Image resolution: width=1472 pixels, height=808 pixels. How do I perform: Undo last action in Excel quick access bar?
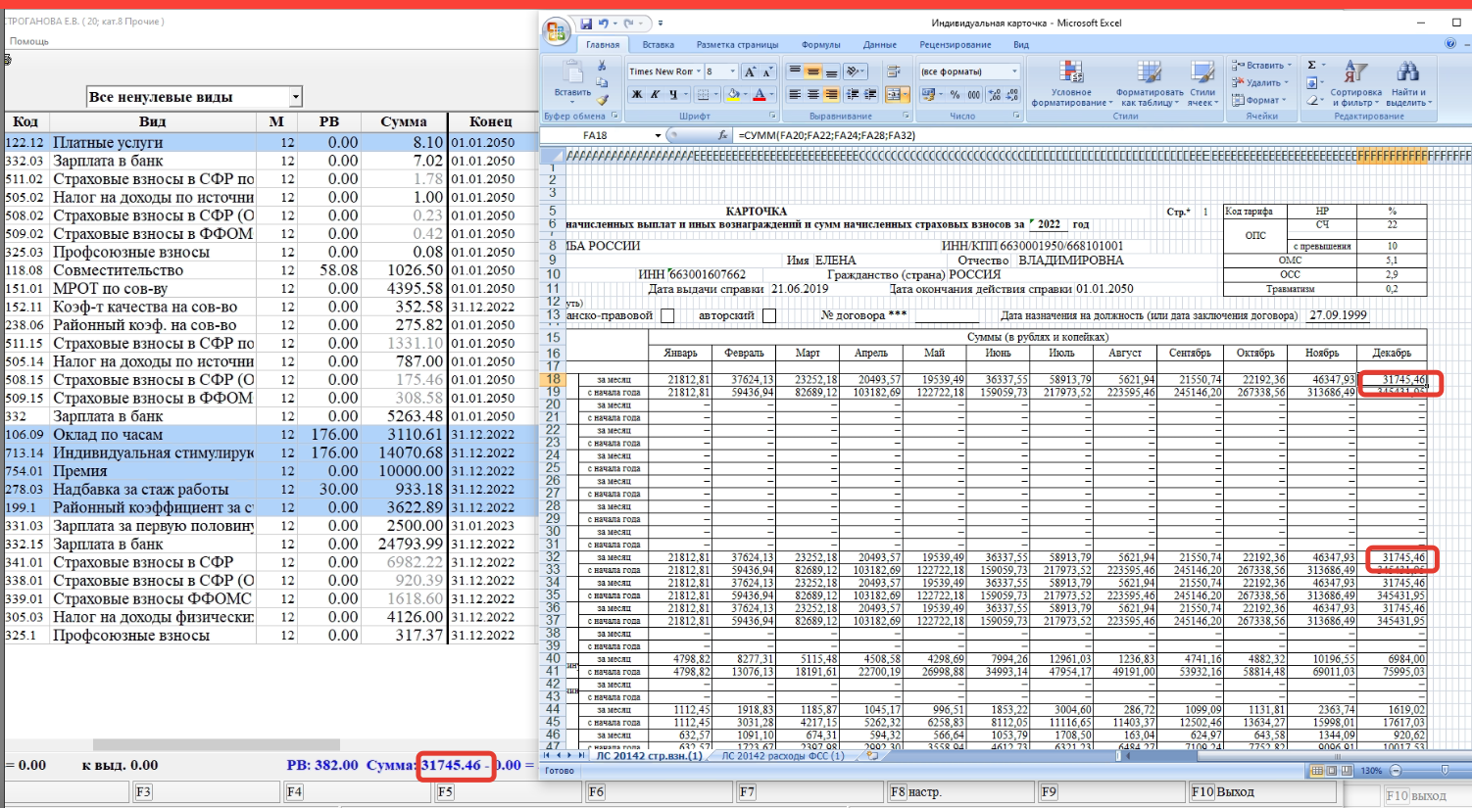pos(604,24)
